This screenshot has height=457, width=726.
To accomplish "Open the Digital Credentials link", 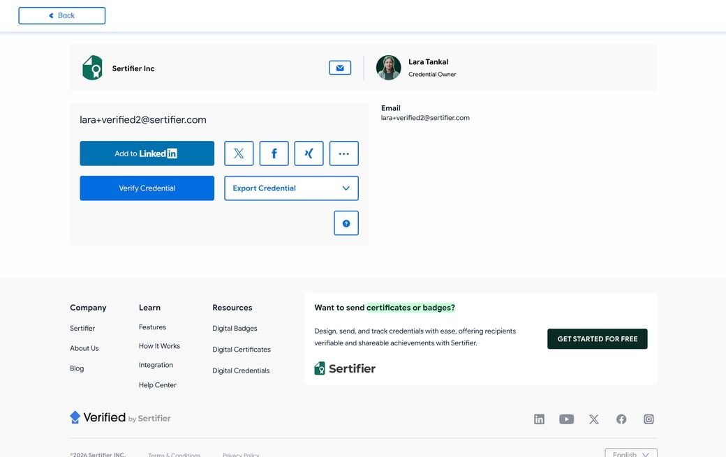I will 241,370.
